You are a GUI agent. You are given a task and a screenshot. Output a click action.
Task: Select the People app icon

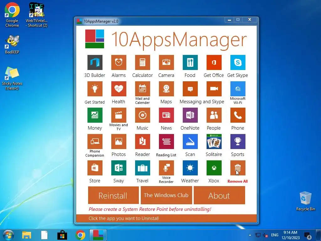point(214,115)
